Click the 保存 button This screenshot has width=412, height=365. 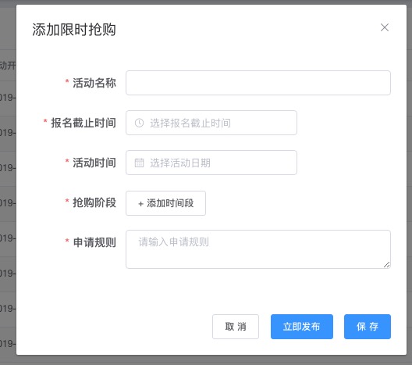[368, 327]
